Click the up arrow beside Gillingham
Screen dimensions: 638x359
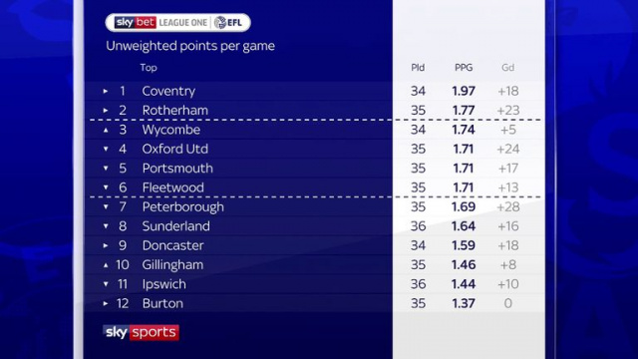coord(106,265)
